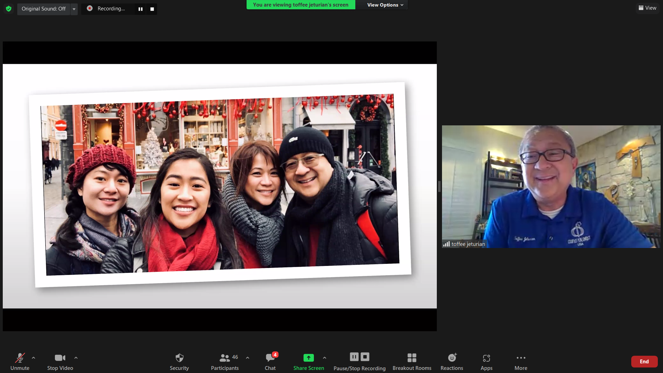Open Original Sound dropdown arrow
The image size is (663, 373).
pyautogui.click(x=74, y=9)
